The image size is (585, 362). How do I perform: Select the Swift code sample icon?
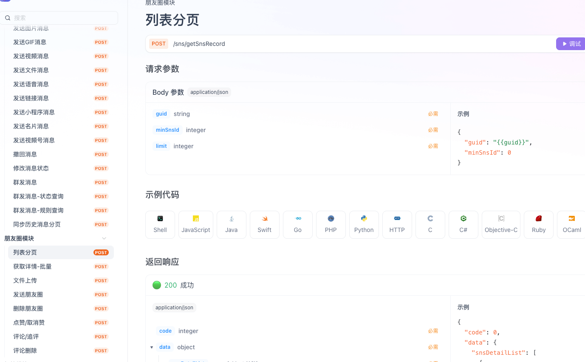264,224
